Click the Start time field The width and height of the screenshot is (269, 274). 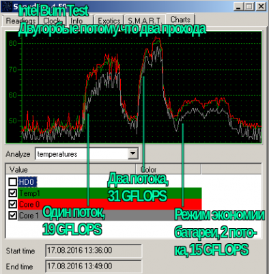click(94, 251)
